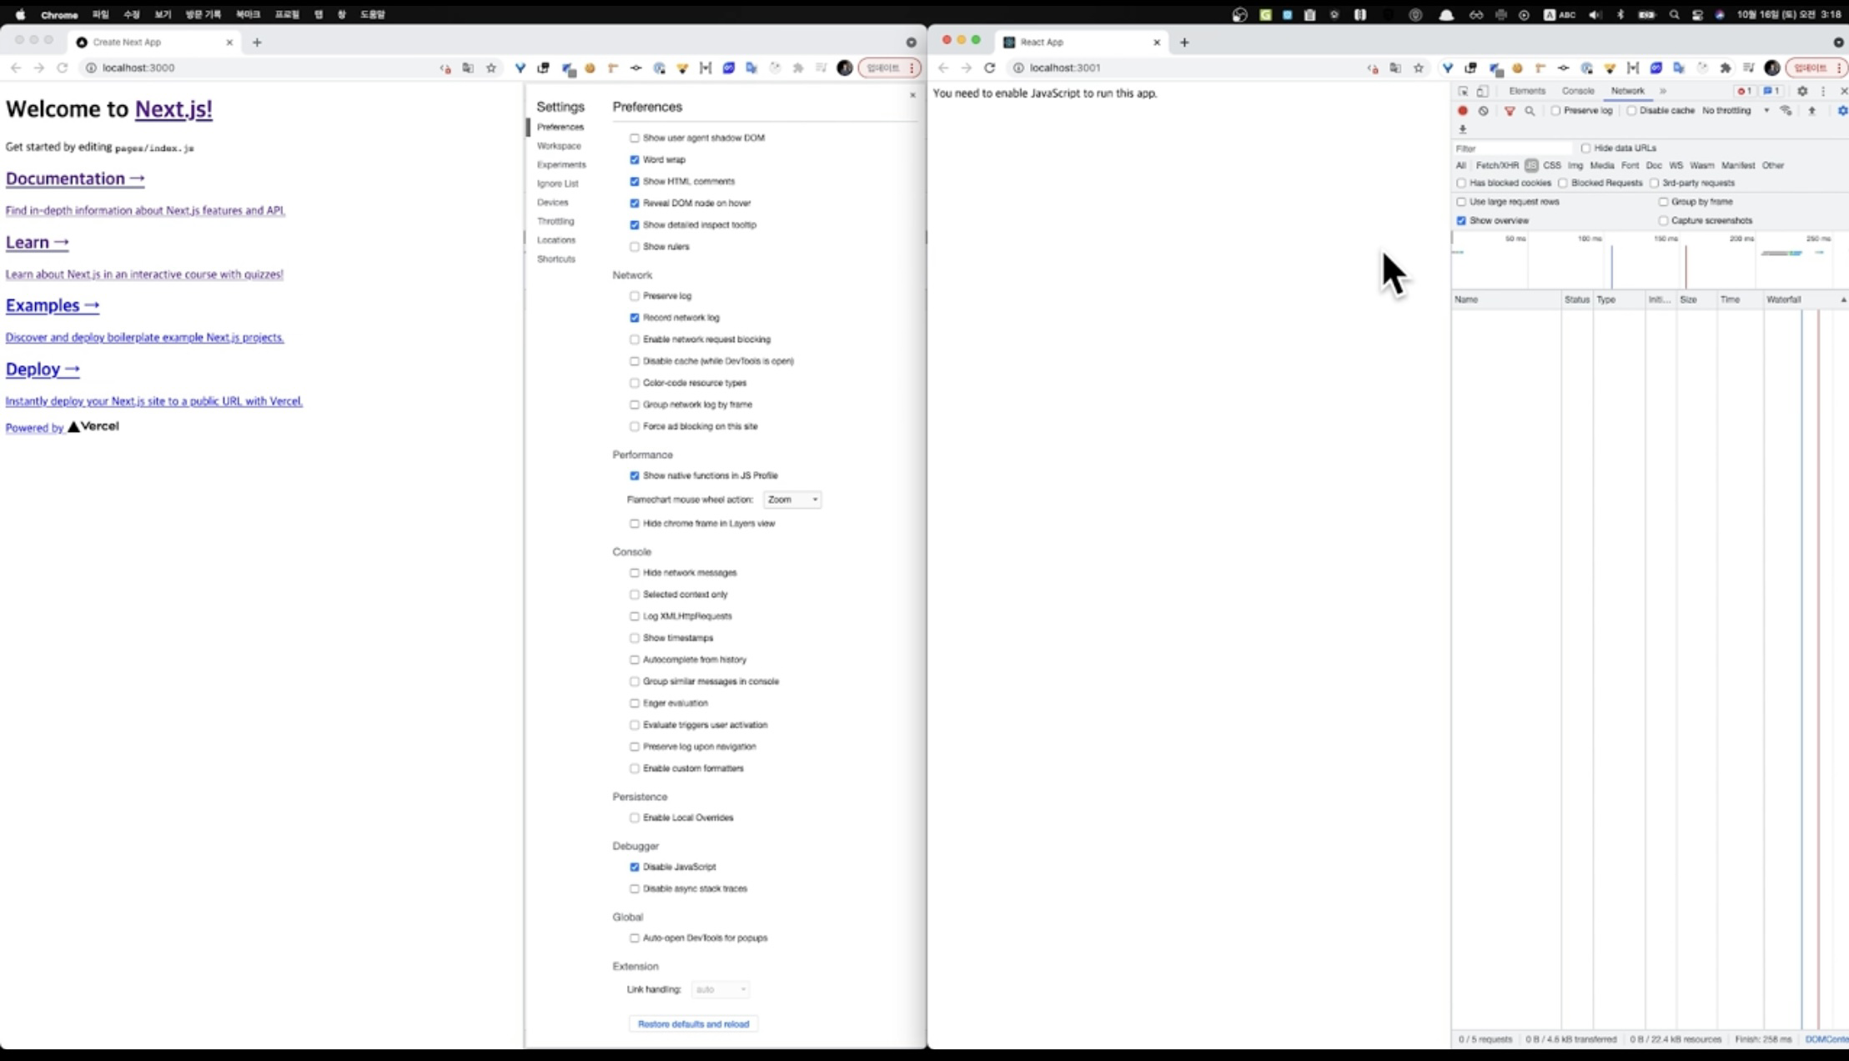Clear the network log

click(1483, 111)
